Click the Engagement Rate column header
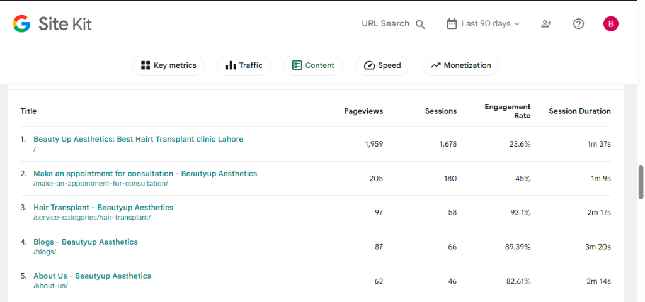Viewport: 645px width, 302px height. pos(508,111)
